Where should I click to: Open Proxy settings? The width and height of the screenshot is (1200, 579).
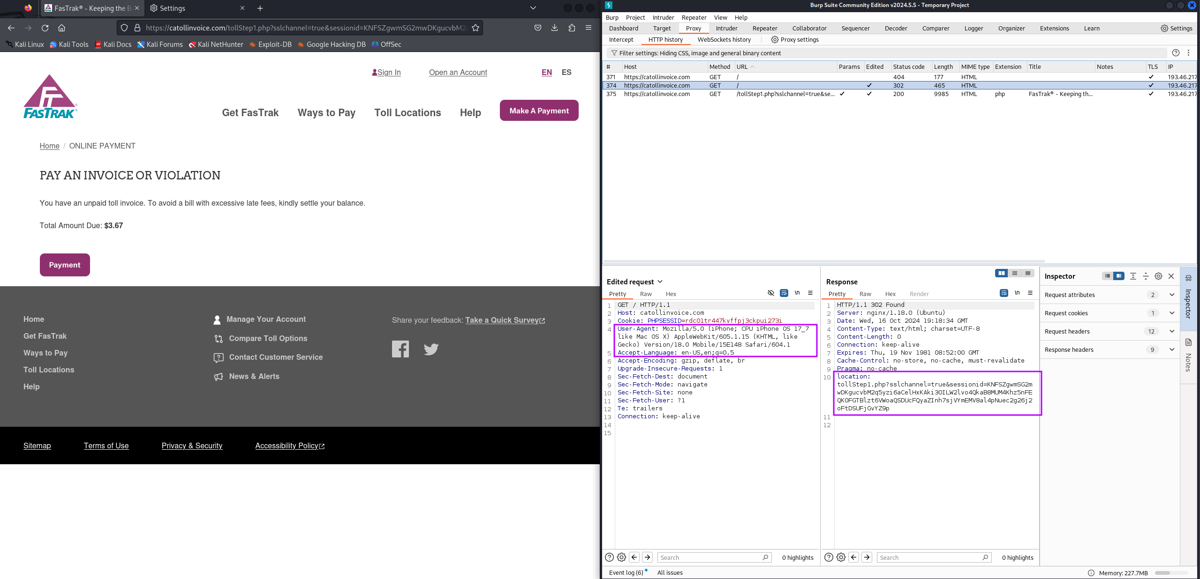pyautogui.click(x=795, y=39)
